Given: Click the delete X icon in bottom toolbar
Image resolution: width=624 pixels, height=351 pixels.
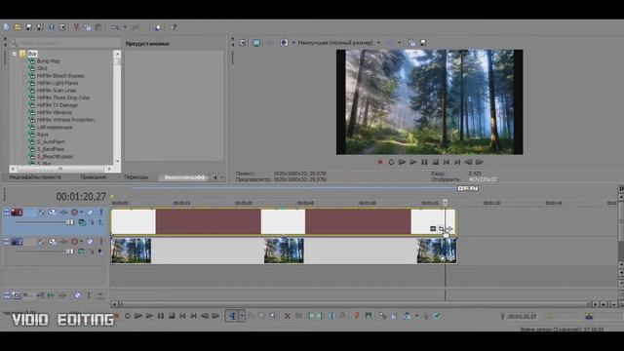Looking at the screenshot, I should point(287,316).
